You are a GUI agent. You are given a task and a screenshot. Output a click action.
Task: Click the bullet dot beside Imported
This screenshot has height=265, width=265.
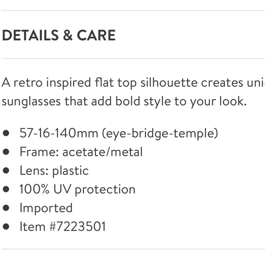6,208
